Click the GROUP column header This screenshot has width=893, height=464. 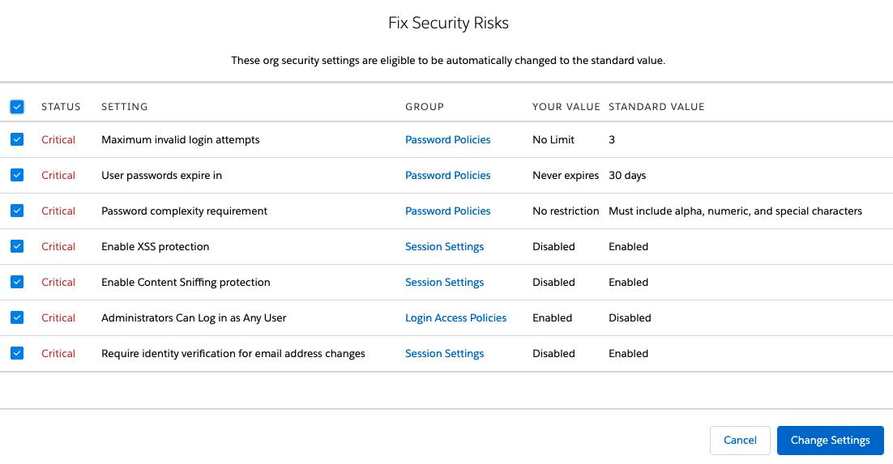pyautogui.click(x=425, y=107)
